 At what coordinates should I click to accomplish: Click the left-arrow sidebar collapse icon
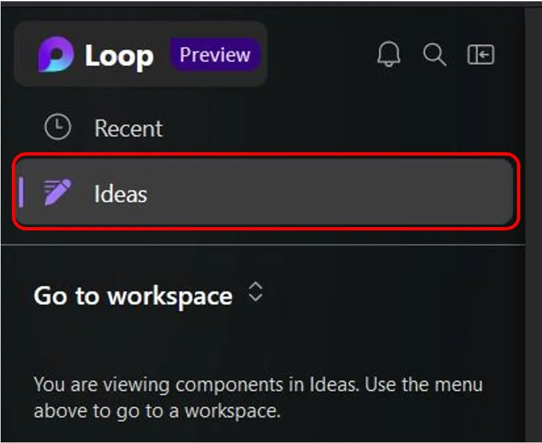482,54
